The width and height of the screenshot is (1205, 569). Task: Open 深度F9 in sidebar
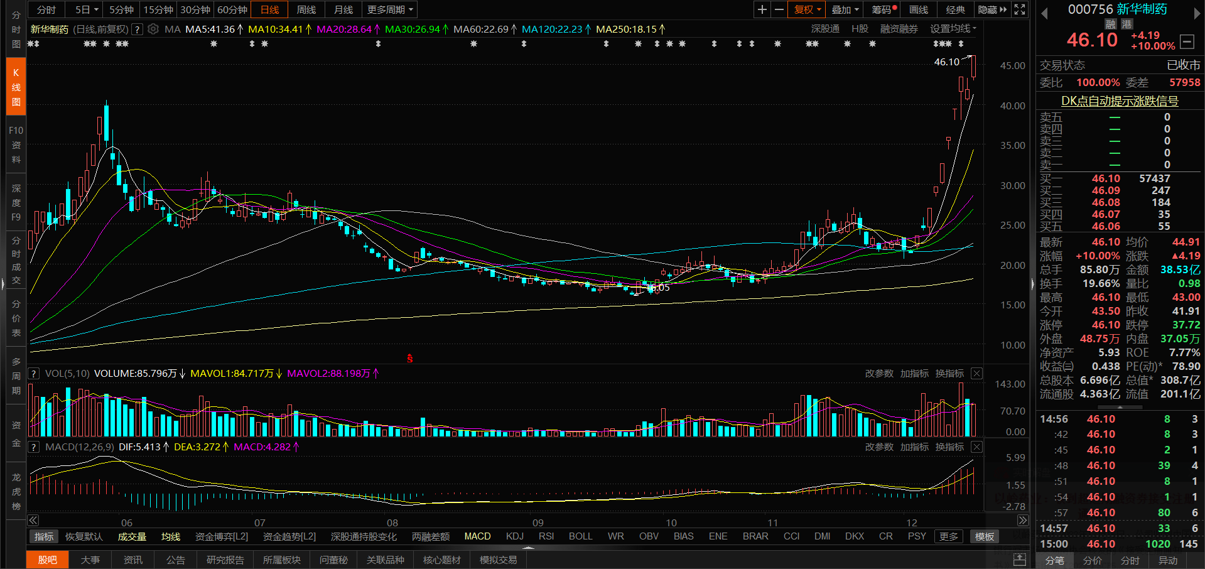pyautogui.click(x=16, y=203)
